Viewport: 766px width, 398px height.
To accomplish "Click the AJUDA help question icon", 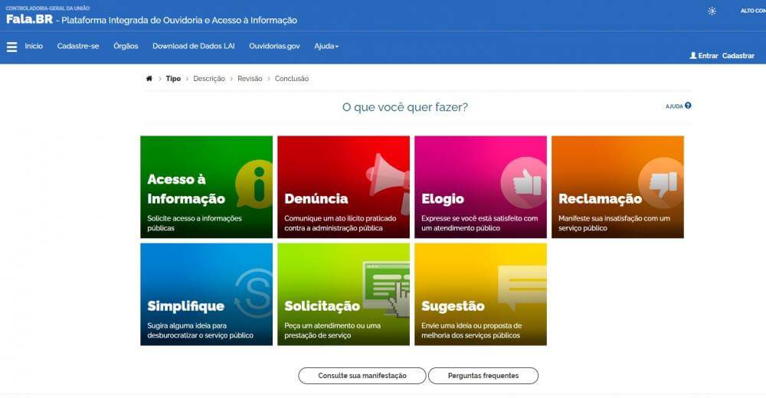I will [688, 106].
